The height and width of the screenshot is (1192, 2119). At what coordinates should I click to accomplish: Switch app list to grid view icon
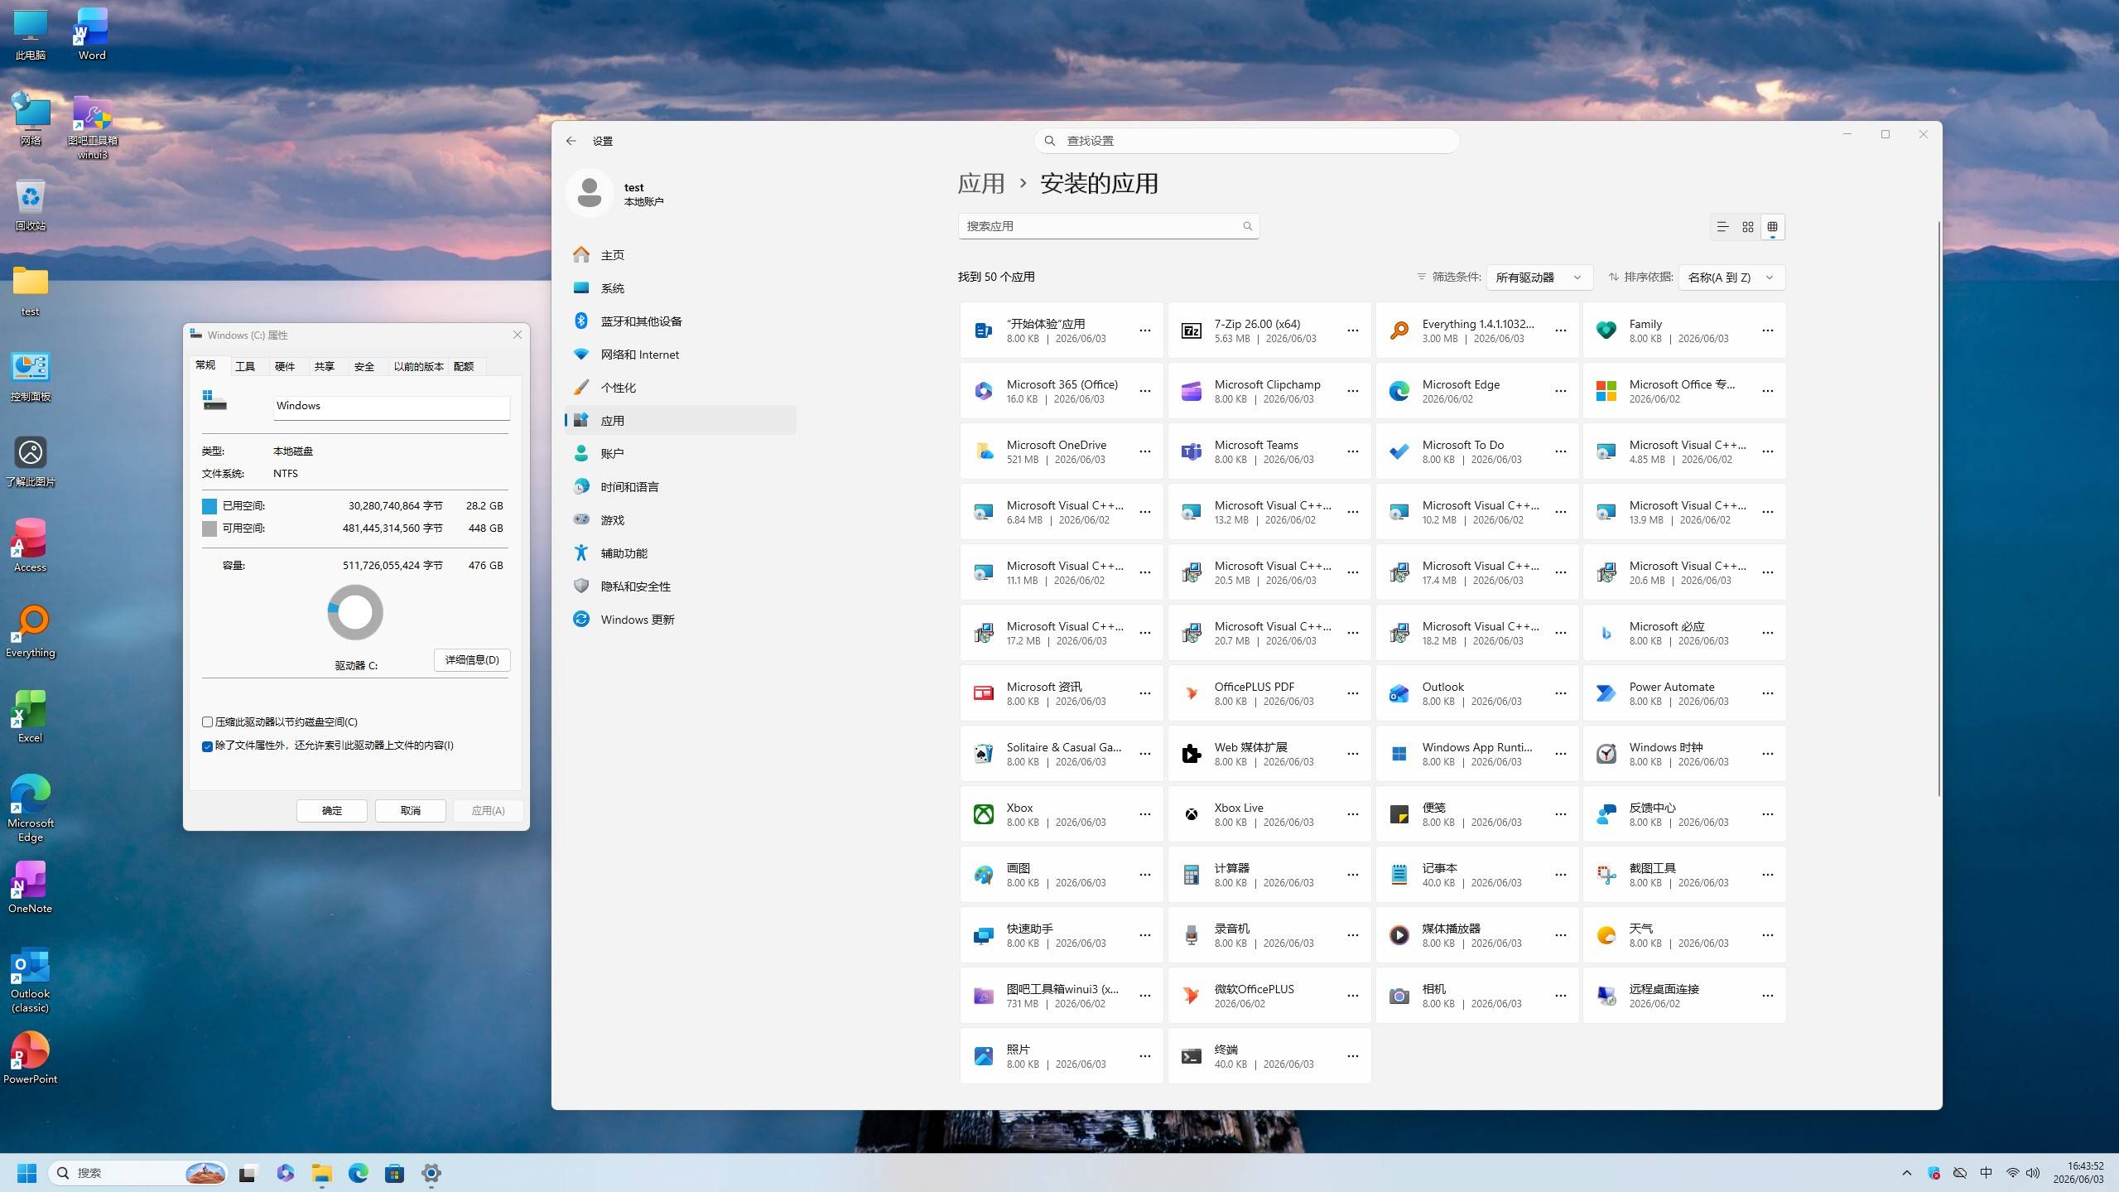coord(1747,227)
